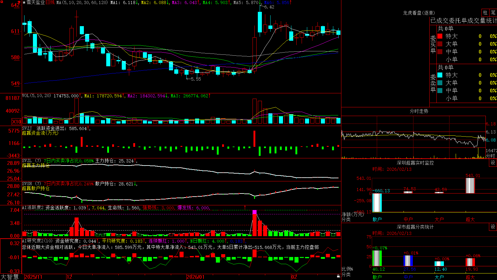Viewport: 497px width, 280px height.
Task: Click the 超赢资金流(万元) label
Action: (x=40, y=133)
